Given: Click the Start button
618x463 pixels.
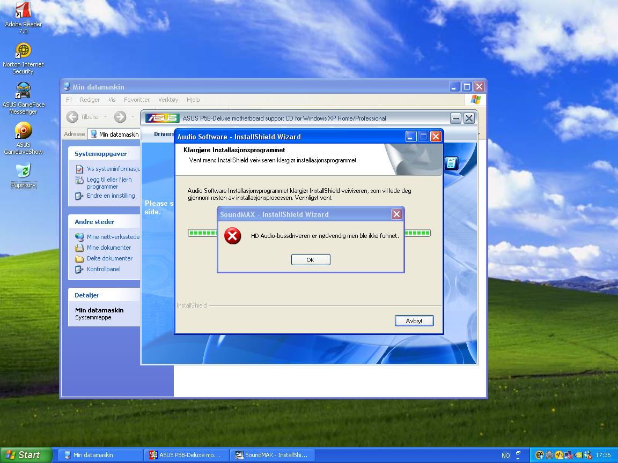Looking at the screenshot, I should 26,455.
